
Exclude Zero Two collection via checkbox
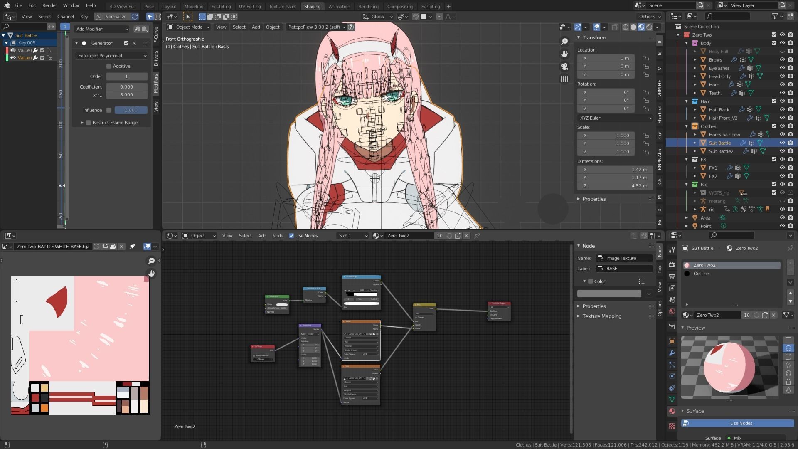[774, 35]
